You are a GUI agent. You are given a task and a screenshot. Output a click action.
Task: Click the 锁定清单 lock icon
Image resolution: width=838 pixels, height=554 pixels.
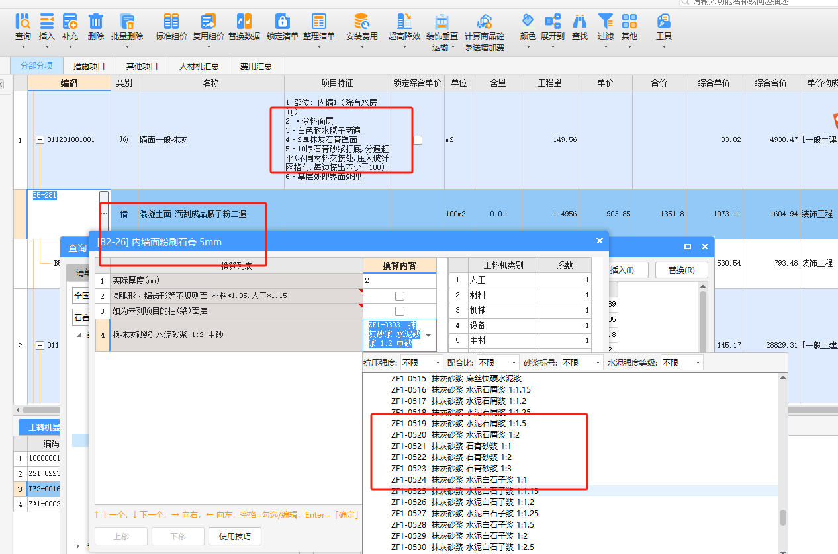point(283,21)
